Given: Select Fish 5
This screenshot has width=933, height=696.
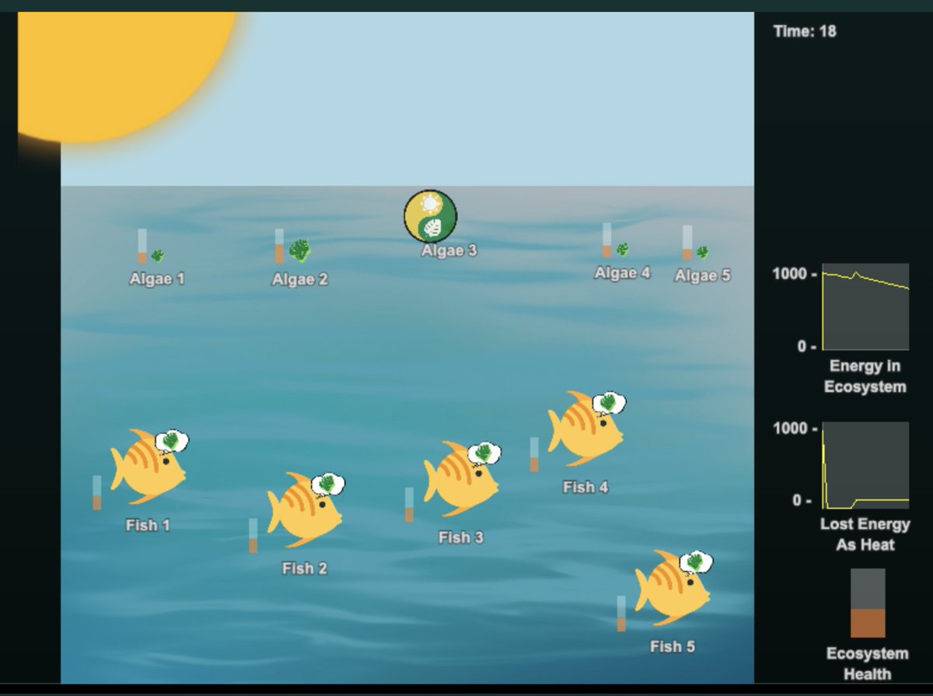Looking at the screenshot, I should (x=673, y=589).
